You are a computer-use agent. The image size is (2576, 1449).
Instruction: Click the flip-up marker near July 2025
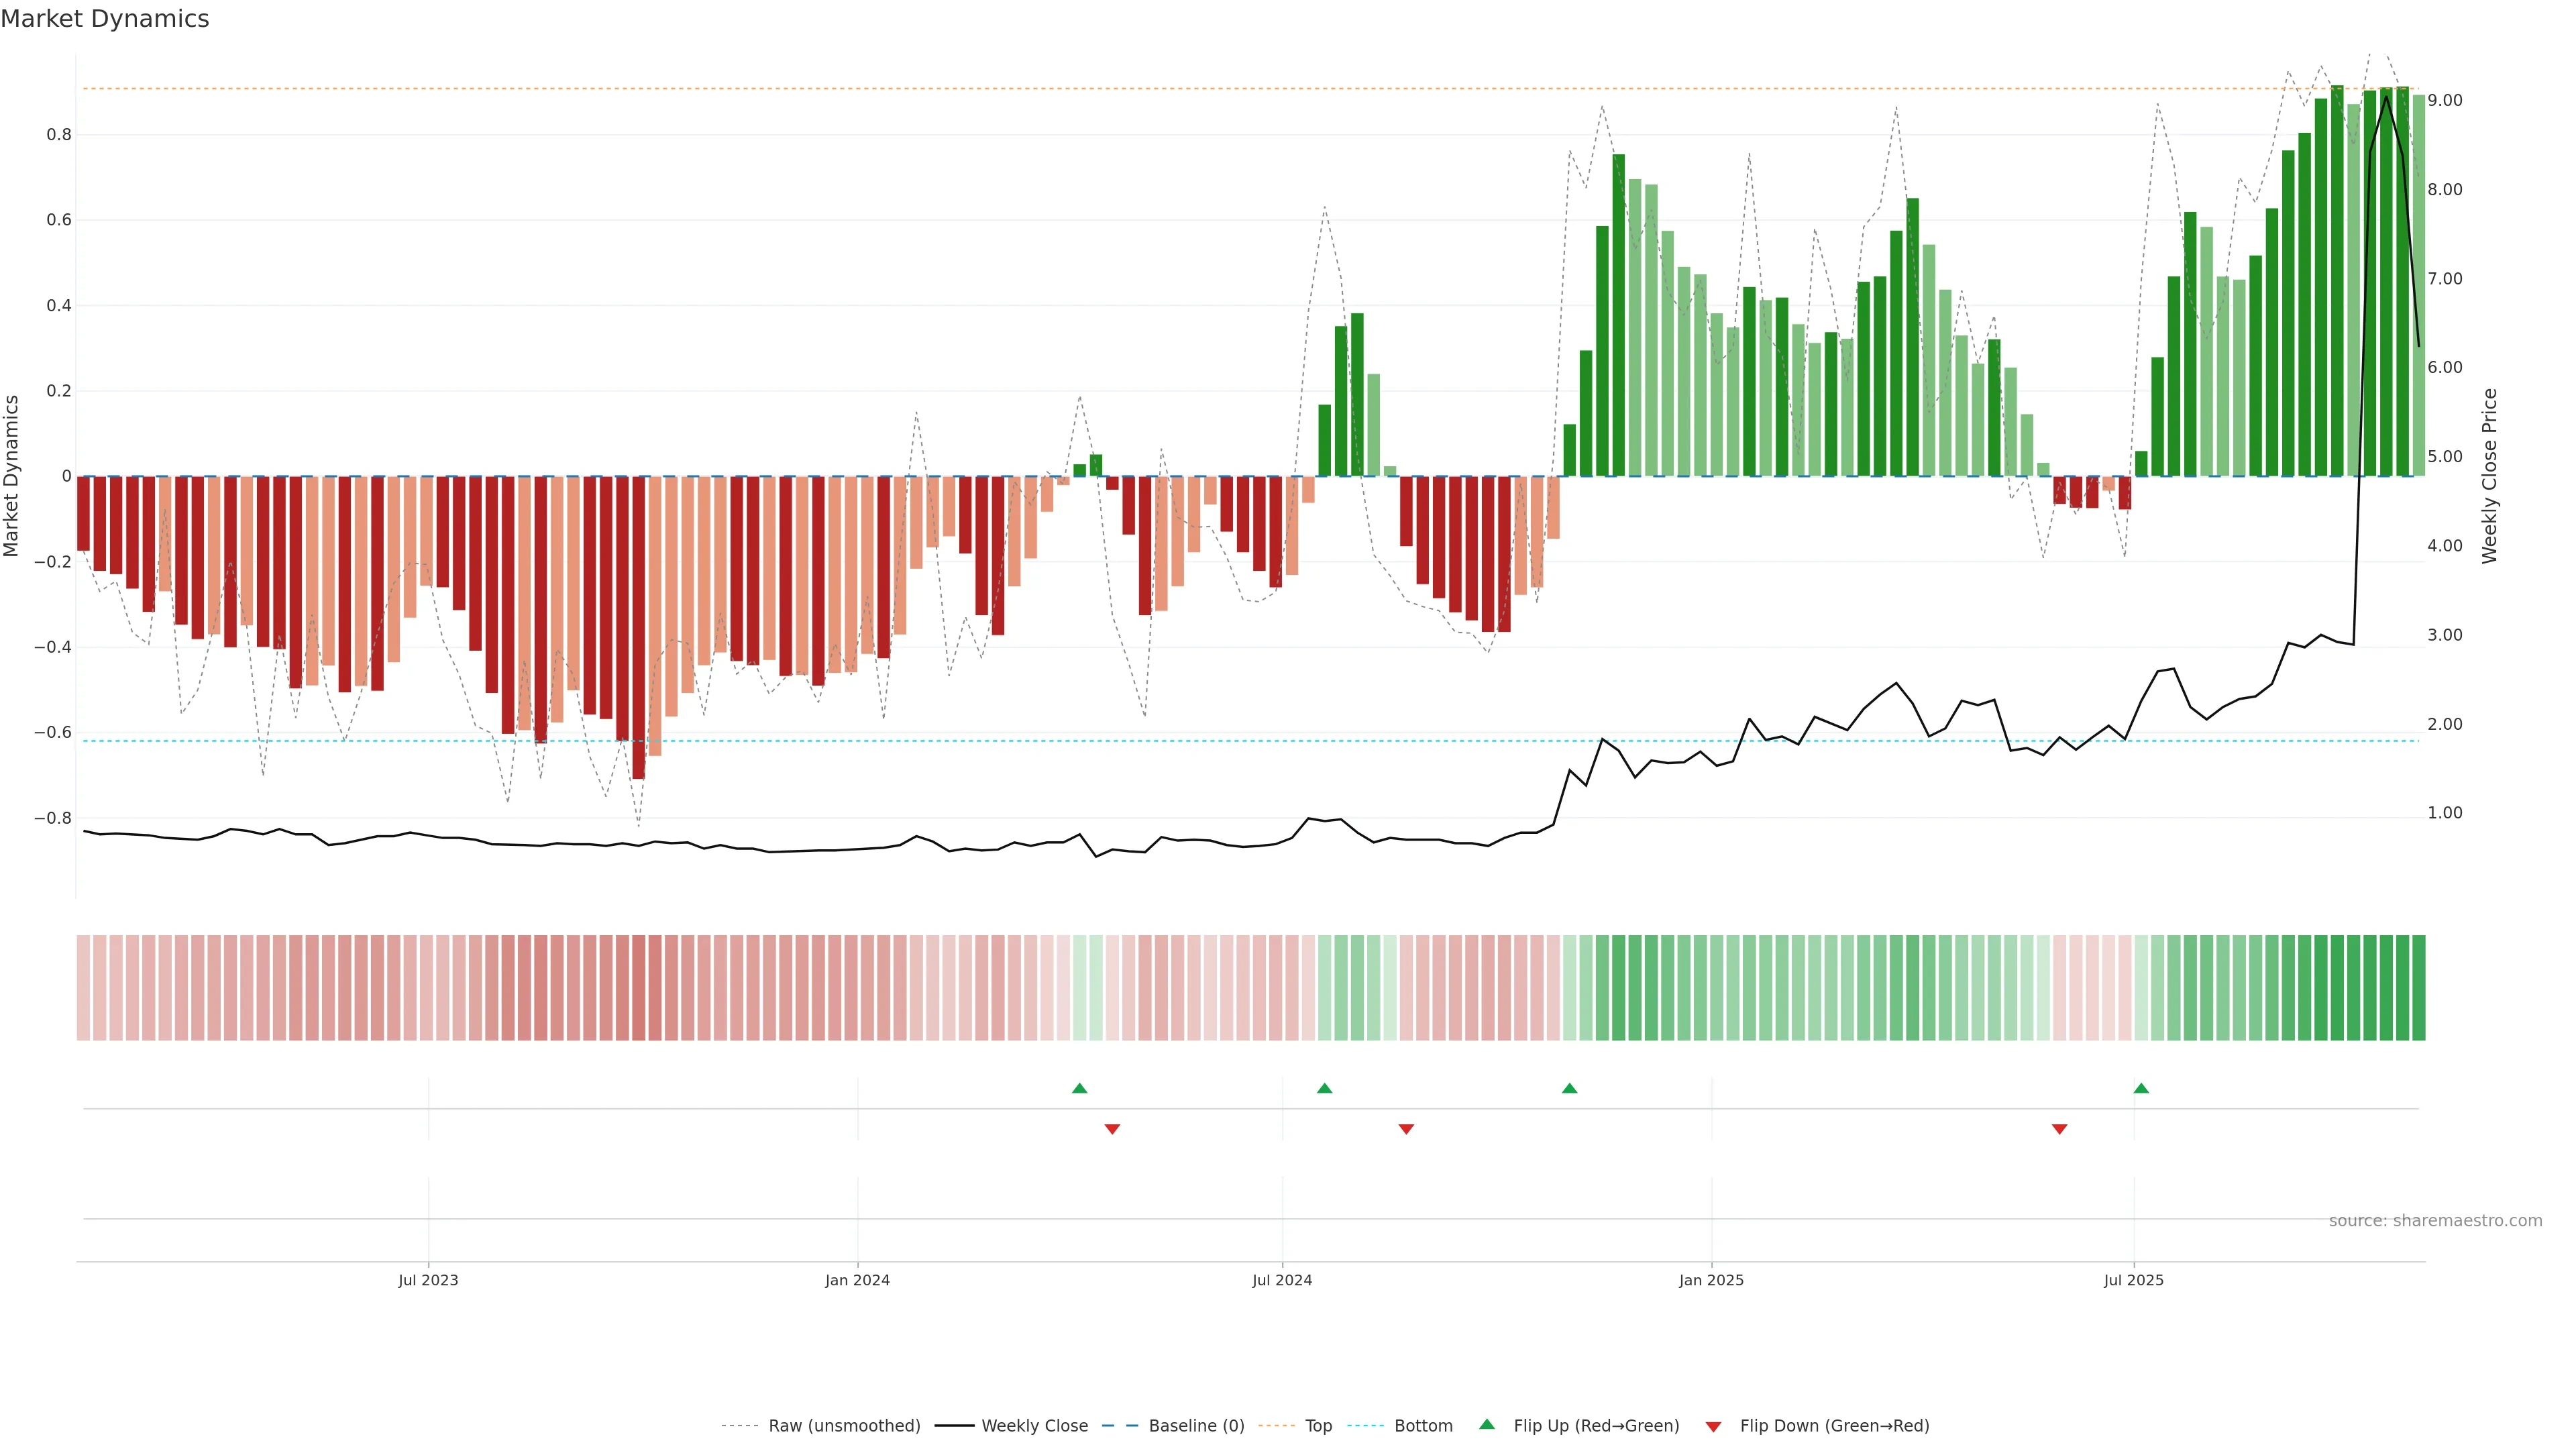coord(2141,1088)
